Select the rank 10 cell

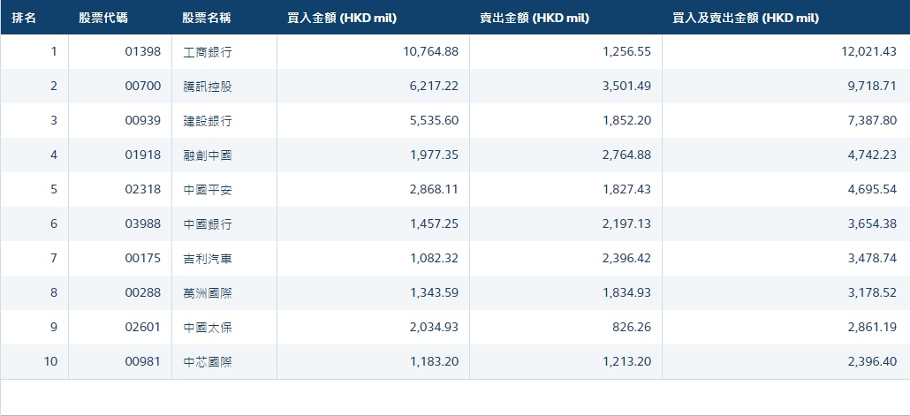point(52,362)
